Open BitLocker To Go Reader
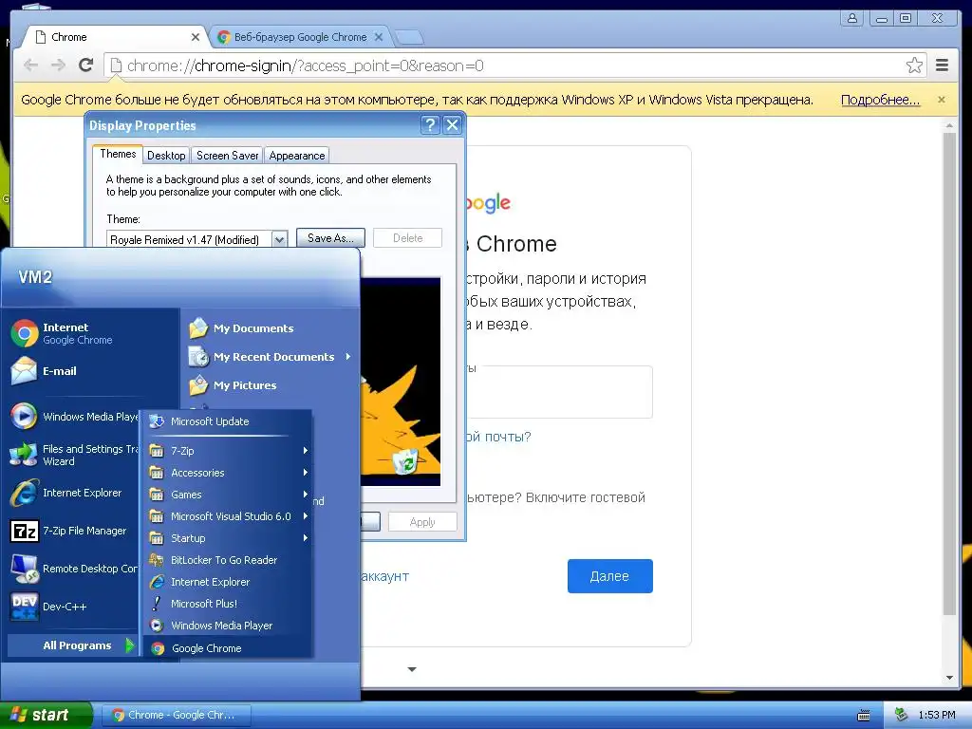The width and height of the screenshot is (972, 729). [214, 560]
